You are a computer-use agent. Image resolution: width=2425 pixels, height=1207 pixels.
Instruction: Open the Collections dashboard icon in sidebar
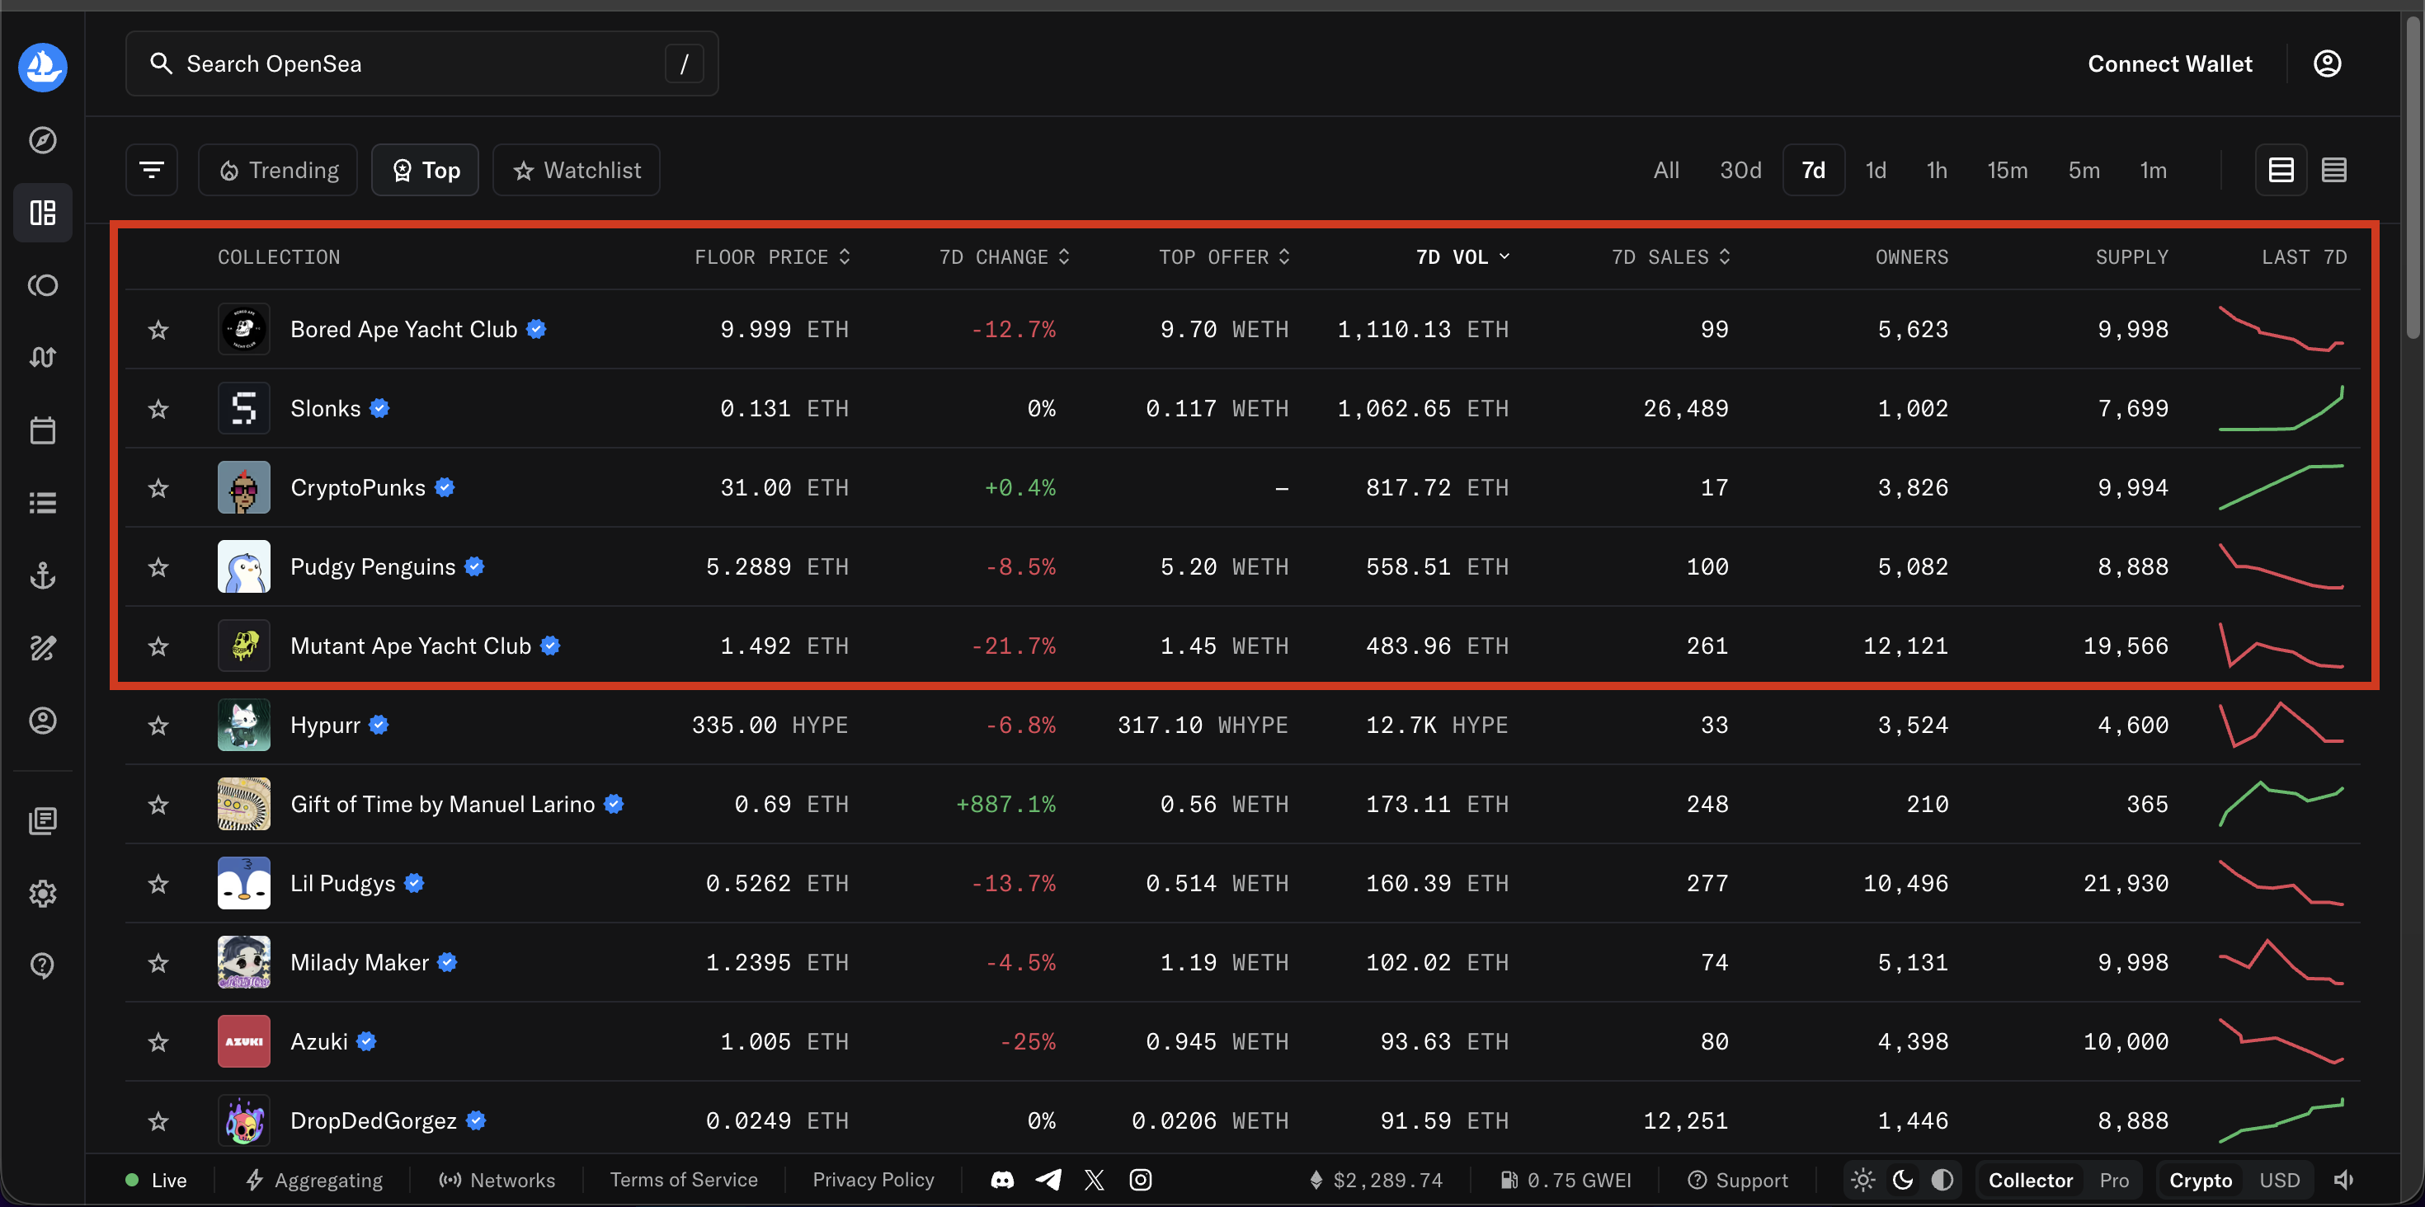(x=42, y=213)
